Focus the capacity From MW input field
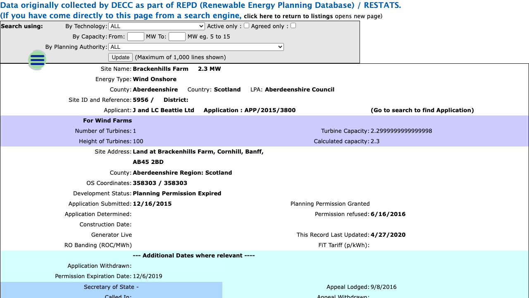The image size is (529, 298). 136,36
